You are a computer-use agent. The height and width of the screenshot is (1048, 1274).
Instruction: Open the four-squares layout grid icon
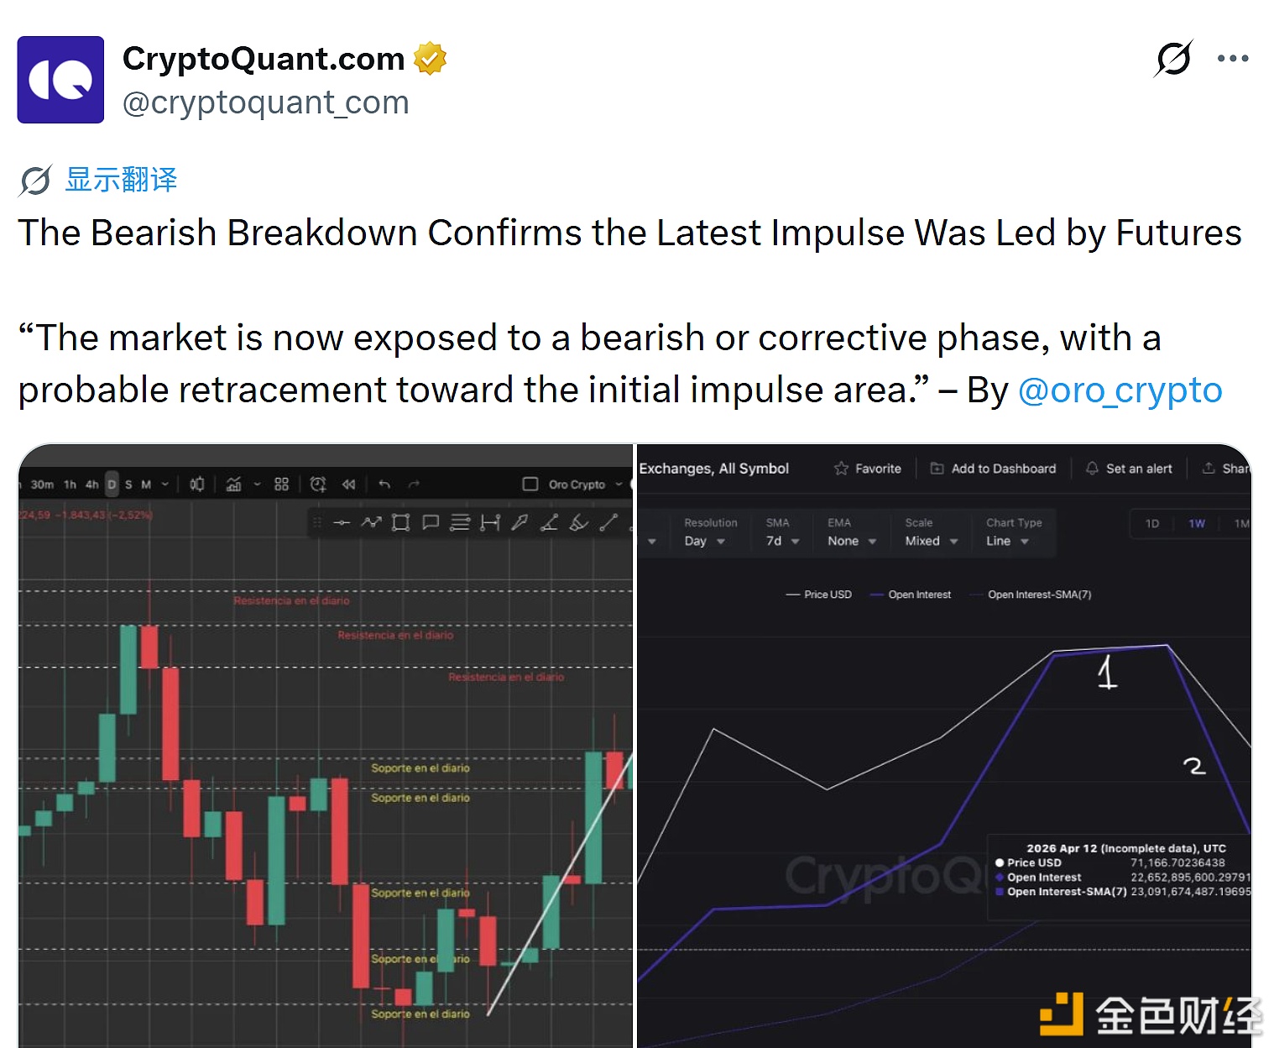point(281,485)
